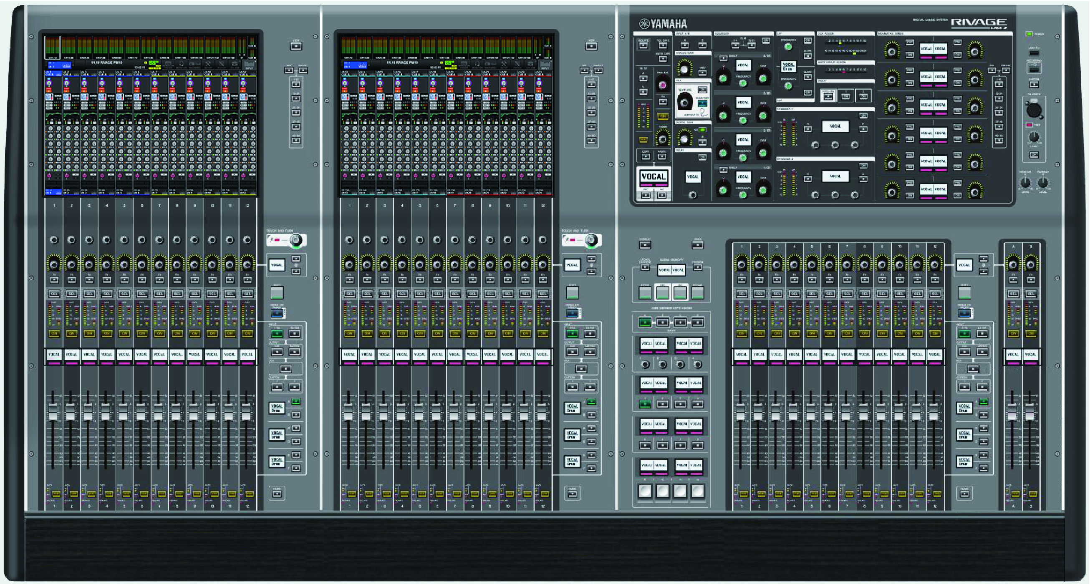Select the DCA layer key in left bay
This screenshot has width=1090, height=584.
coord(285,369)
